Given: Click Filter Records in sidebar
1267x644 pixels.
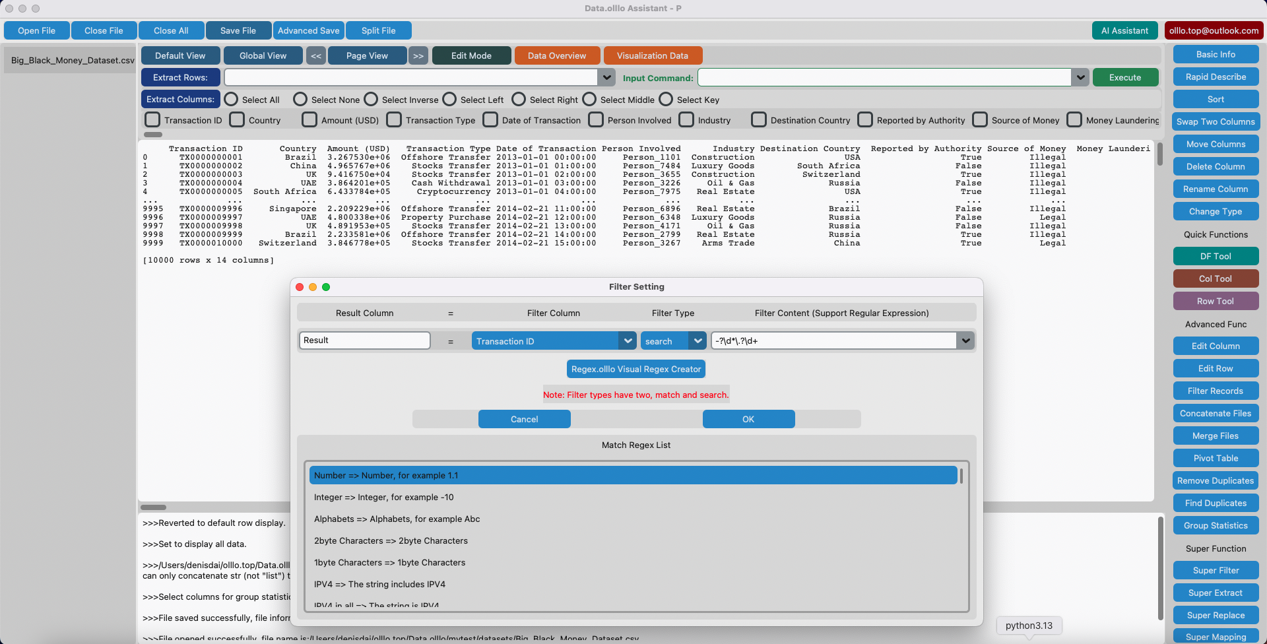Looking at the screenshot, I should point(1216,391).
